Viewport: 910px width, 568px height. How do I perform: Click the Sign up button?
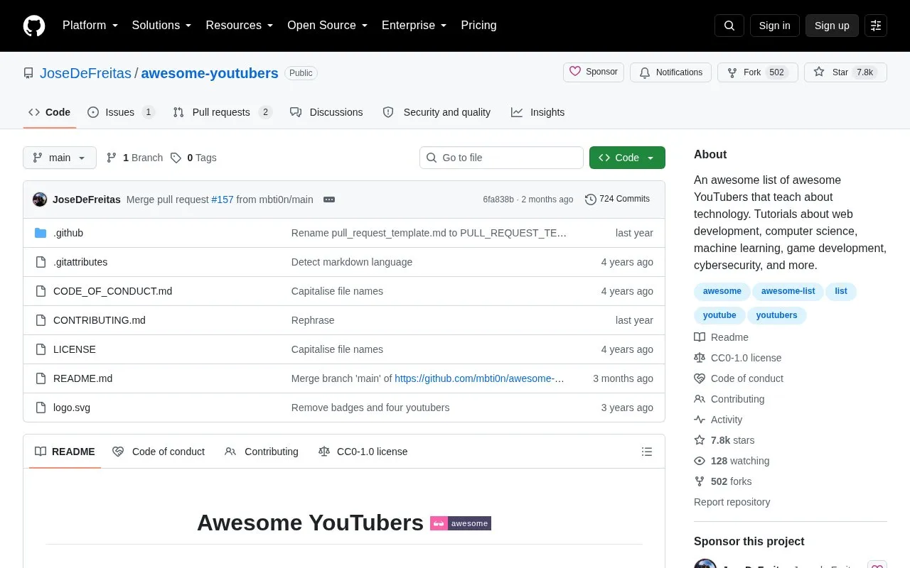click(832, 26)
